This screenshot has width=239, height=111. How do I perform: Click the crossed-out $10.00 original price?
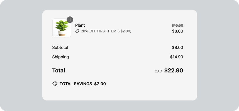tap(177, 25)
